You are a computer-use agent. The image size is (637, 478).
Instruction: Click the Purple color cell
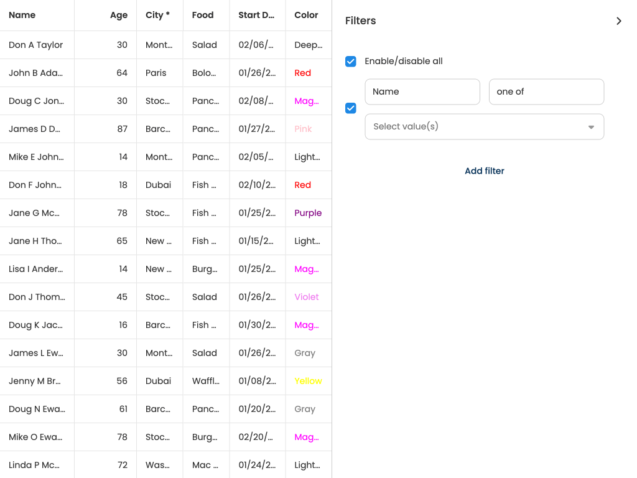point(308,213)
